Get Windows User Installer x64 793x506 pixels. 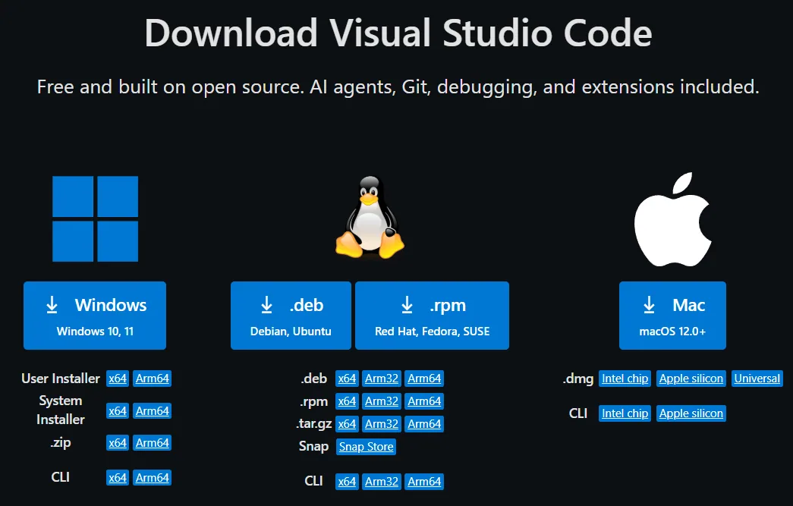[x=118, y=379]
